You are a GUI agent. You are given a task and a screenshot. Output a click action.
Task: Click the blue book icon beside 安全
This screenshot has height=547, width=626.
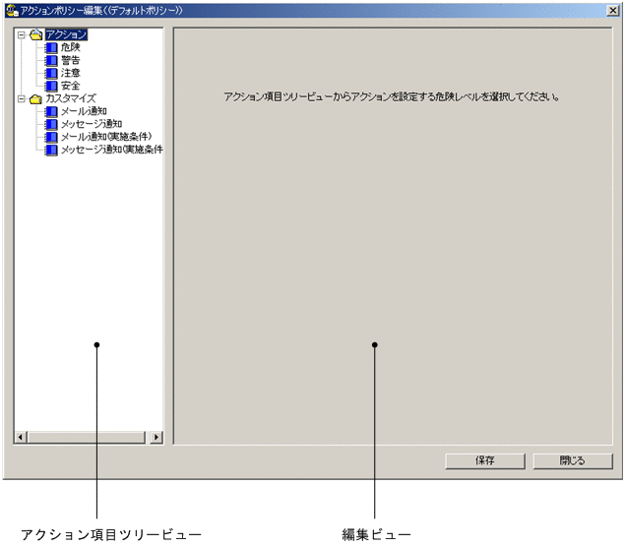pos(51,87)
